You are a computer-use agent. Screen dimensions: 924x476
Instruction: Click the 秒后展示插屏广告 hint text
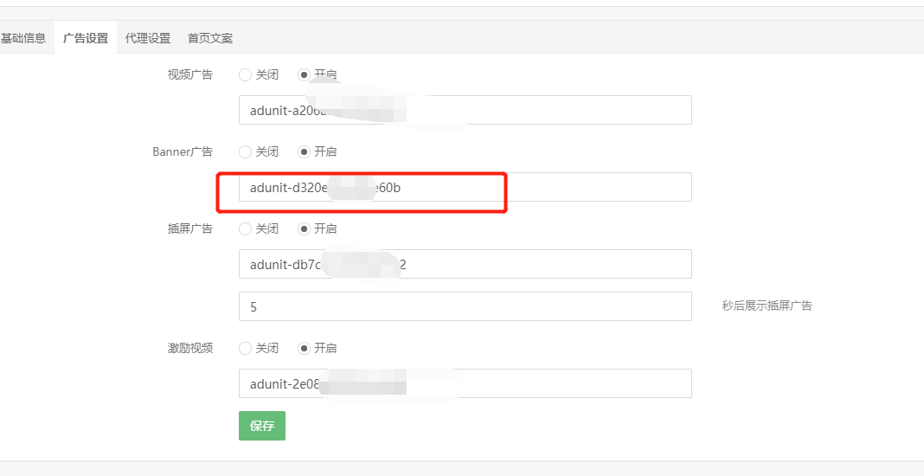click(x=767, y=306)
